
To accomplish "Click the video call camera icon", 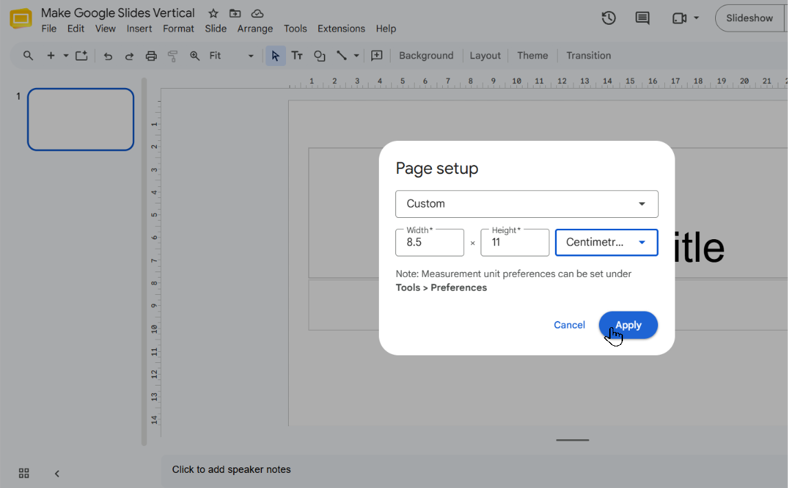I will click(679, 18).
